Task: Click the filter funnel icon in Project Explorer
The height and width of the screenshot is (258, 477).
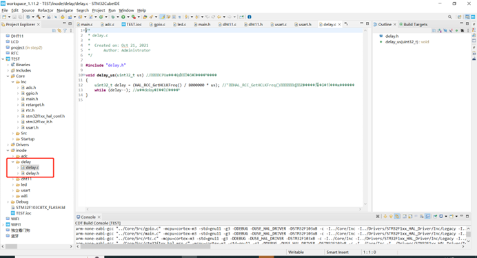Action: [65, 30]
